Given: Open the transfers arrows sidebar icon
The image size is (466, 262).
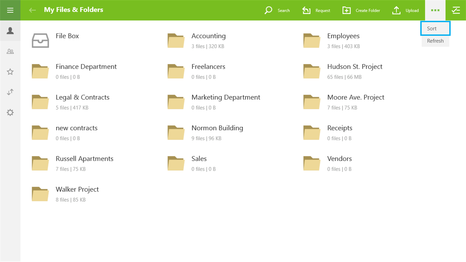Looking at the screenshot, I should pyautogui.click(x=10, y=92).
